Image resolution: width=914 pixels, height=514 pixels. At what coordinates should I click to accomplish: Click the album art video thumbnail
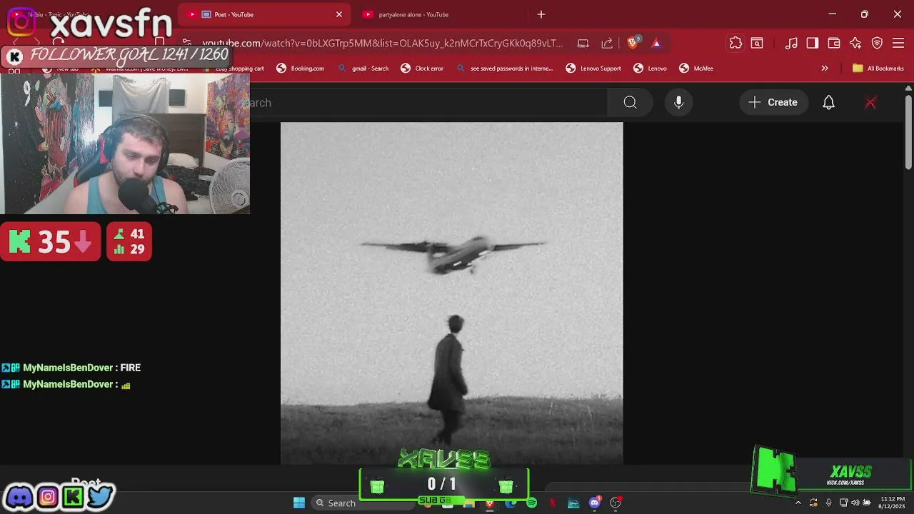(x=451, y=293)
